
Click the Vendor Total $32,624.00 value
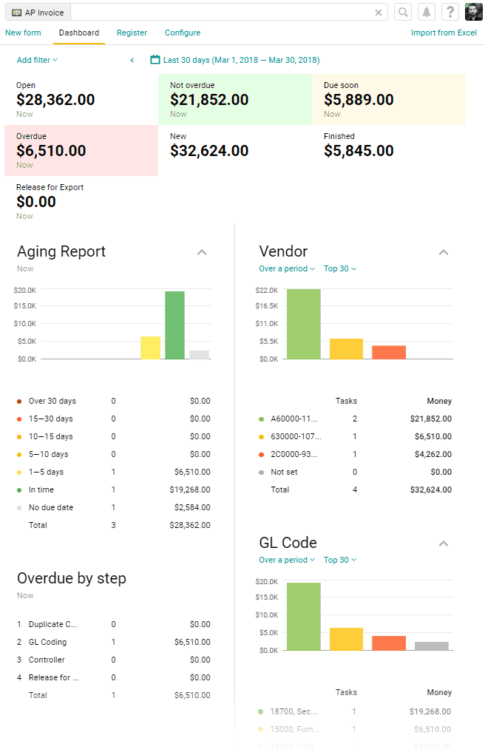[x=431, y=490]
